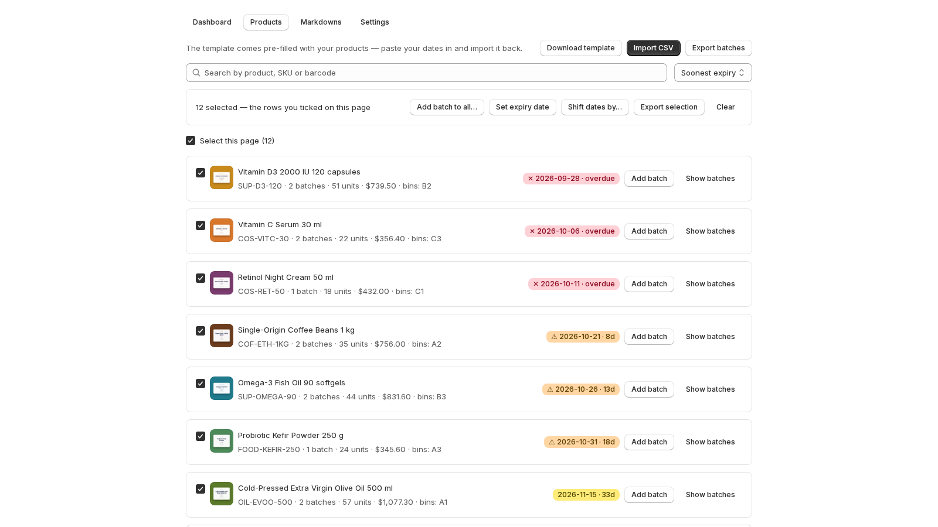
Task: Switch to the Dashboard tab
Action: [x=212, y=22]
